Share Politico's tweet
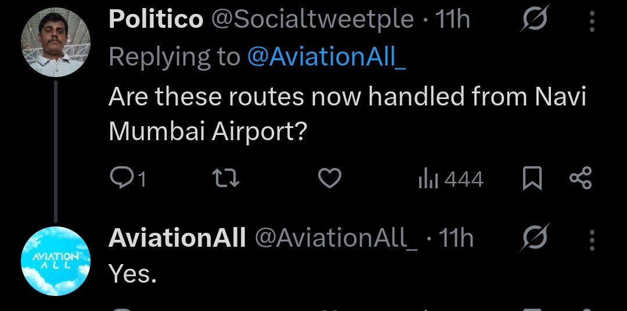The width and height of the screenshot is (627, 311). pyautogui.click(x=580, y=179)
